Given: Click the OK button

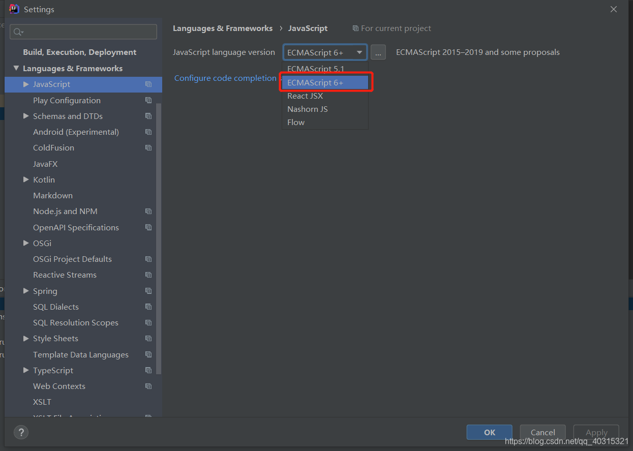Looking at the screenshot, I should pyautogui.click(x=490, y=432).
